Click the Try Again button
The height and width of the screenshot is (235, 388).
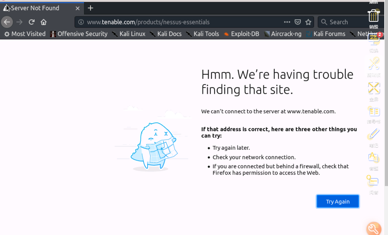click(x=338, y=202)
